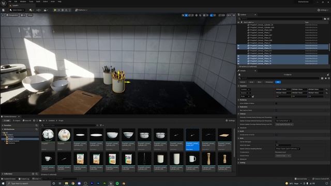
Task: Open the Blueprints toolbar dropdown
Action: click(x=39, y=10)
